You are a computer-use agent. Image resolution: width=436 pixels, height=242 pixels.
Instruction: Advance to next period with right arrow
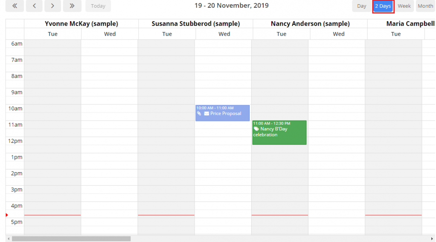click(53, 6)
